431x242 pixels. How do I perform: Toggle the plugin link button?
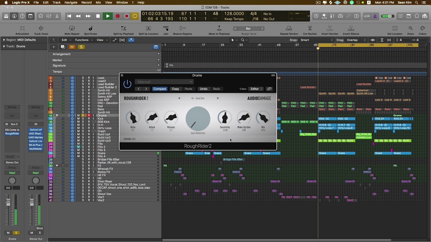click(x=269, y=89)
